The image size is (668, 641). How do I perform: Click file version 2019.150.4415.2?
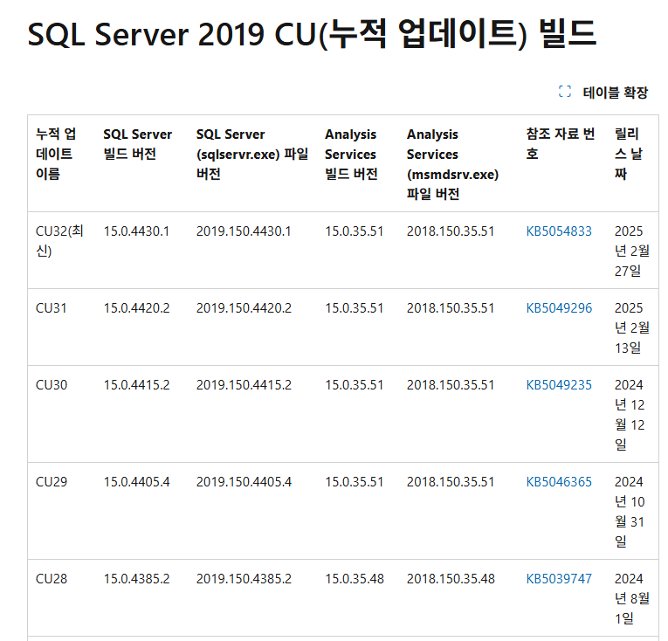[244, 385]
